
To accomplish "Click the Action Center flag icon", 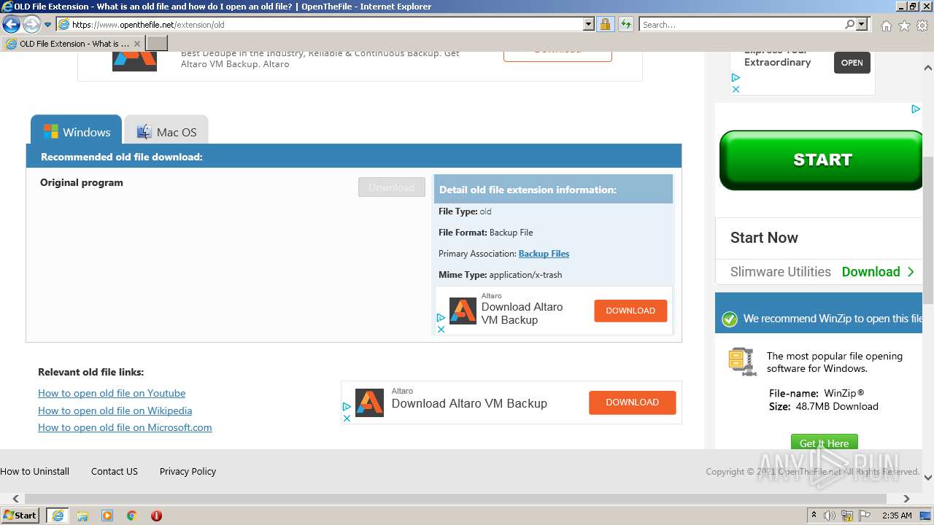I will tap(865, 516).
